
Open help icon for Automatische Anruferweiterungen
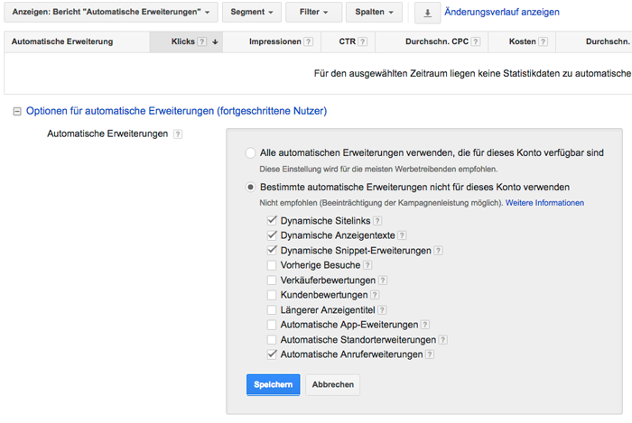(x=430, y=354)
